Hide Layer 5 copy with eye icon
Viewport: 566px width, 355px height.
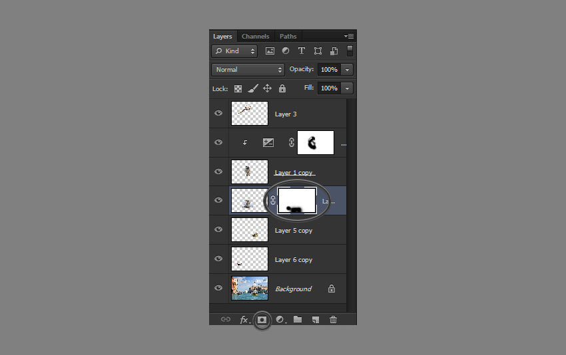click(x=218, y=229)
